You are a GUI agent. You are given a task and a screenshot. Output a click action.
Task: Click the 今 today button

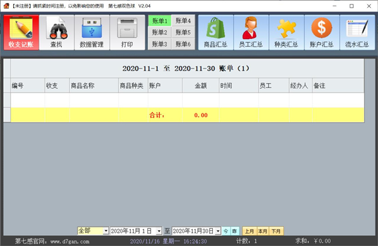point(226,231)
